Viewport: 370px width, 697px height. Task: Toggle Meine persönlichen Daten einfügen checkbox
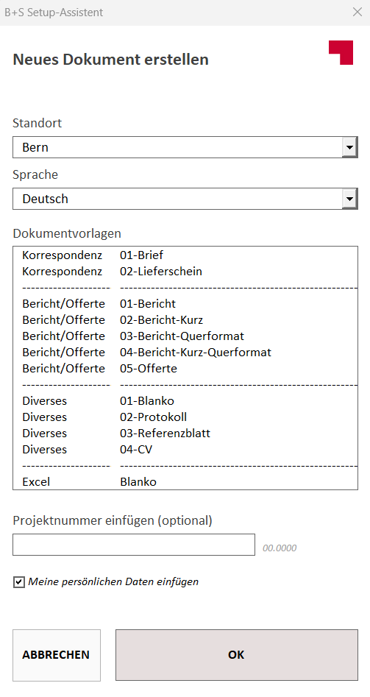click(18, 582)
